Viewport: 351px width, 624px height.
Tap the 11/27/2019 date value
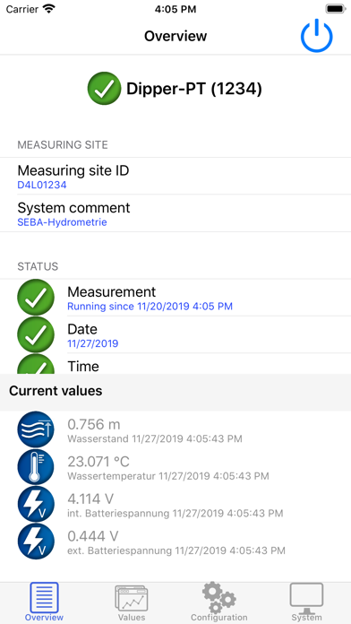coord(92,343)
